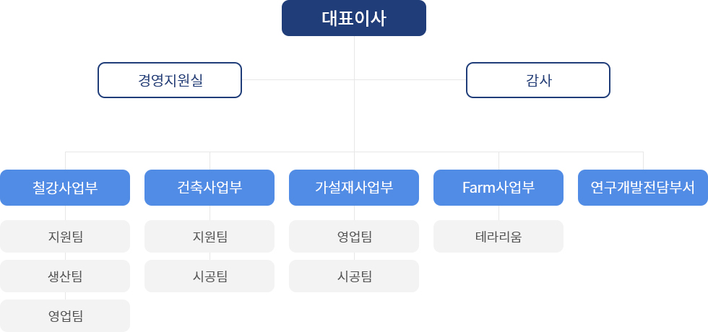Open the 가설재사업부 division box
The width and height of the screenshot is (708, 332).
[354, 188]
